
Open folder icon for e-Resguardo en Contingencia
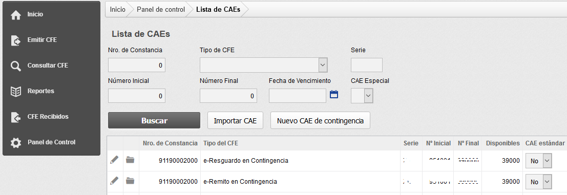pyautogui.click(x=130, y=160)
